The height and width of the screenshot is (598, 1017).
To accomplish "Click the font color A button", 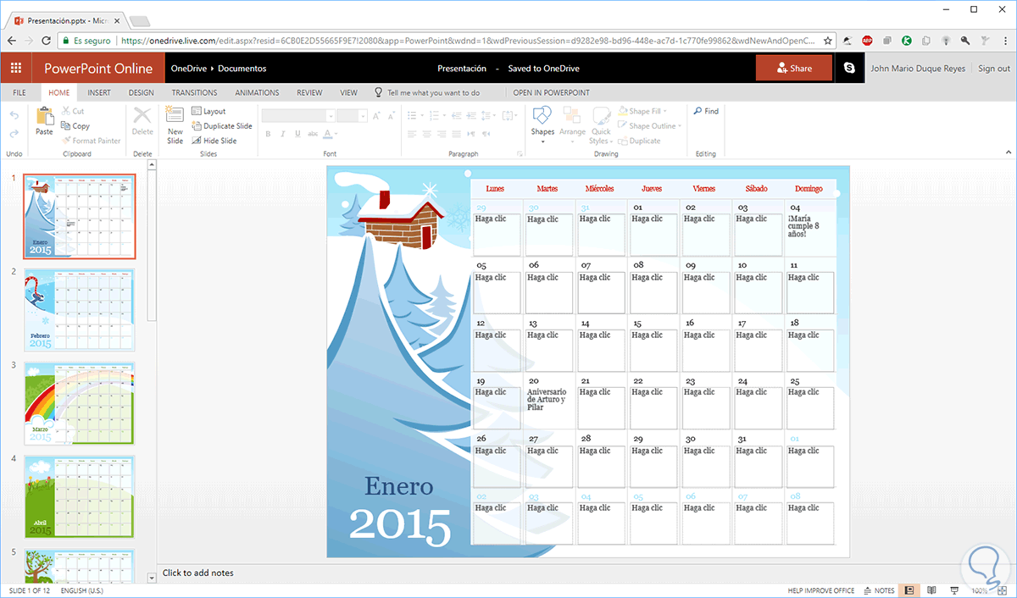I will [327, 134].
